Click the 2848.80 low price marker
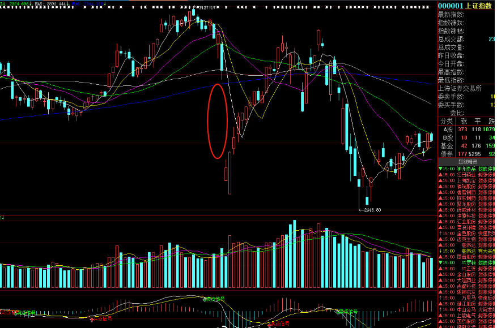The width and height of the screenshot is (497, 328). tap(371, 210)
